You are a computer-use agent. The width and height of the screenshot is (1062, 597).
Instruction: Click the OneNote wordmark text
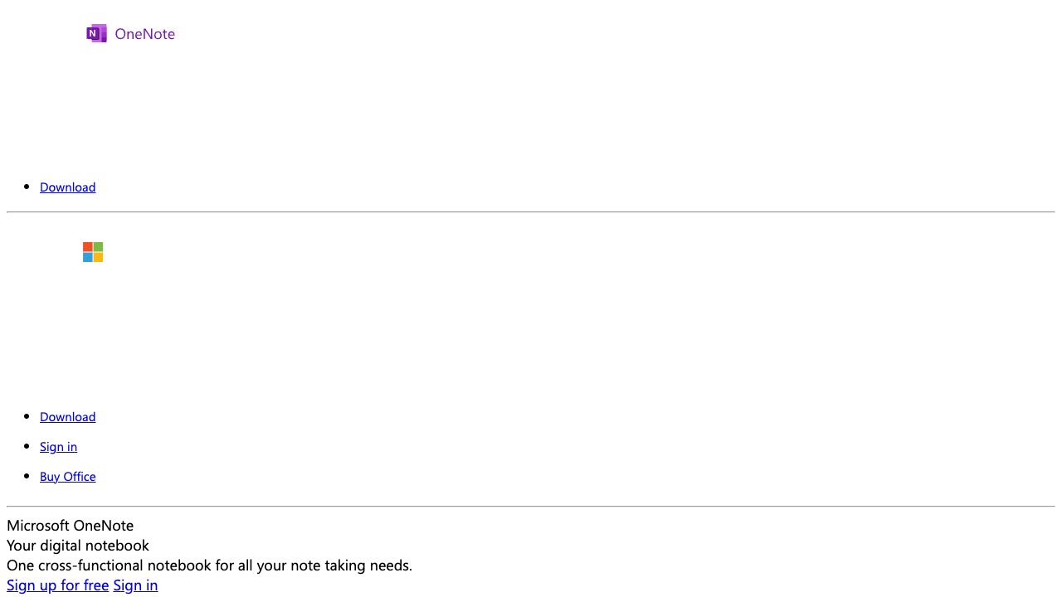point(145,34)
